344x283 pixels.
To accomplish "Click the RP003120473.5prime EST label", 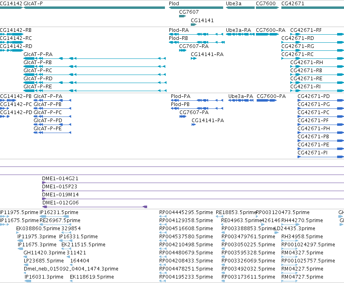I will click(x=283, y=212).
